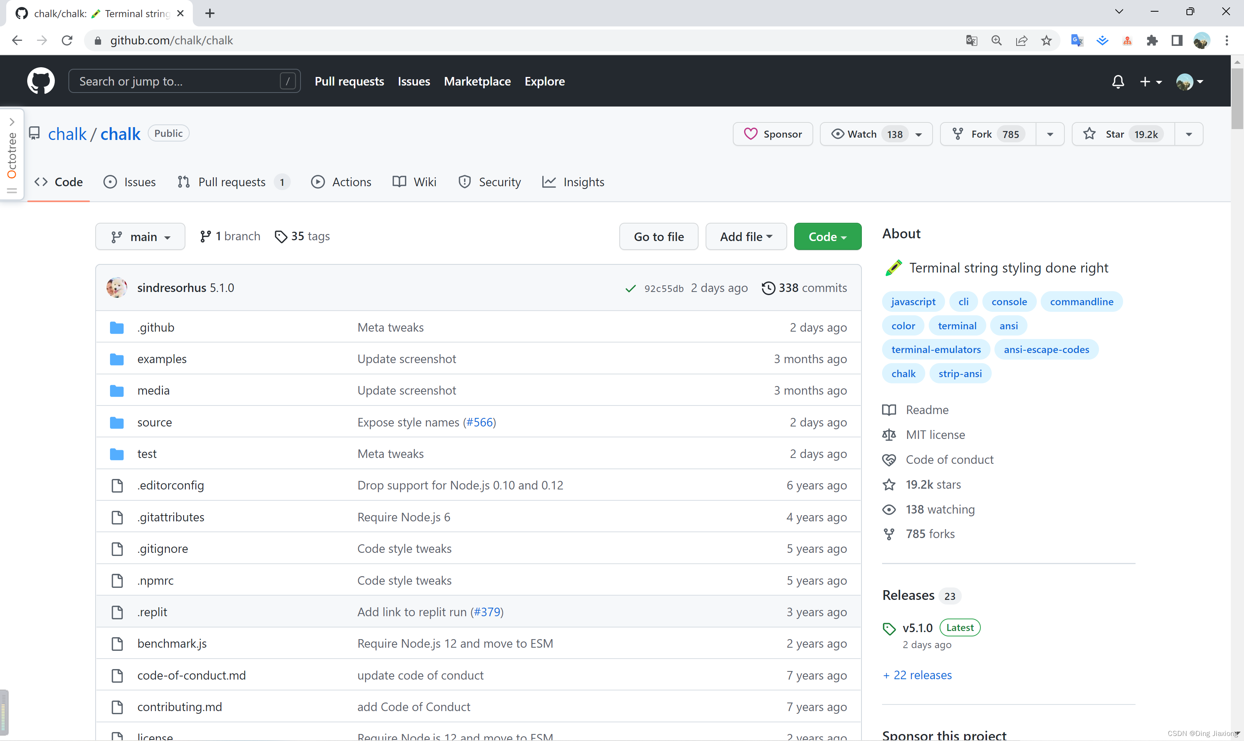1244x741 pixels.
Task: Open the examples folder
Action: pos(162,359)
